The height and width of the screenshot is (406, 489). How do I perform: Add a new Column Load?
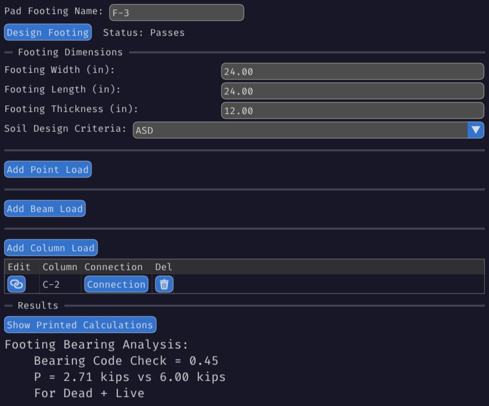[x=51, y=248]
